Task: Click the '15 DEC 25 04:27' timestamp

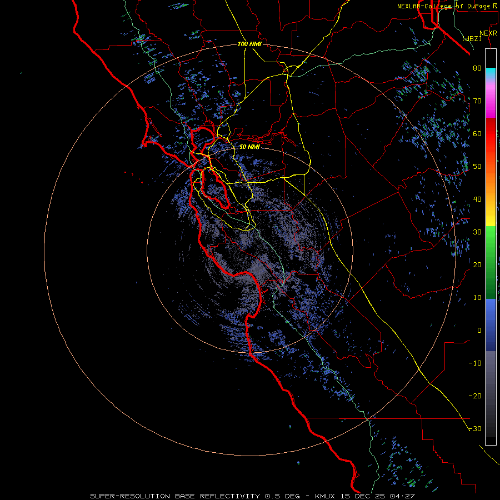Action: click(x=378, y=496)
